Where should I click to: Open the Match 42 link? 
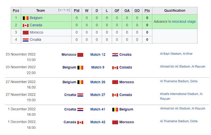(98, 122)
